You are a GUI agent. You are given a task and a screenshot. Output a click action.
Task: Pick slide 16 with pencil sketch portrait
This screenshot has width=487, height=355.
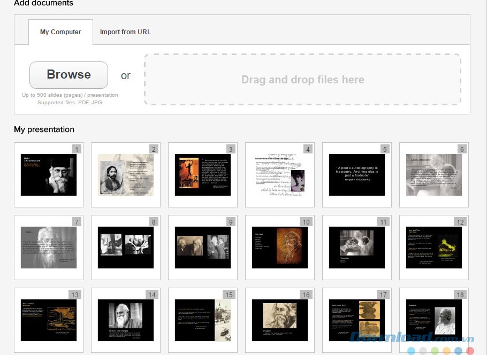tap(280, 320)
